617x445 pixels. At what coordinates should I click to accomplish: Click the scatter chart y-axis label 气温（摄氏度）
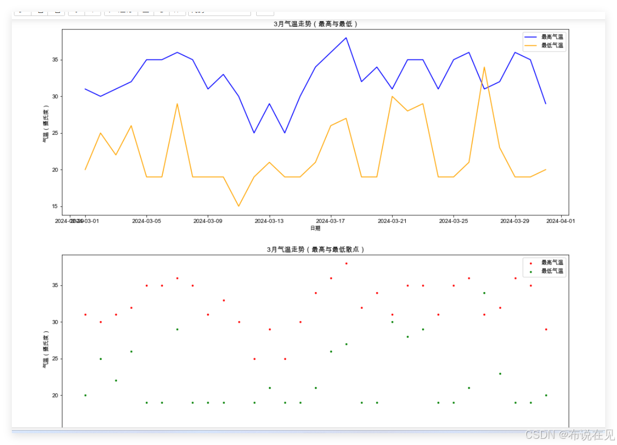pos(46,349)
